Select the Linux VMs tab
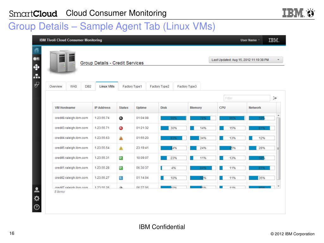Screen dimensions: 324x243 [107, 86]
